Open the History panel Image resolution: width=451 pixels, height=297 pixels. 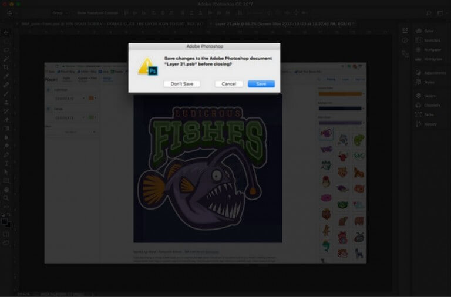point(426,124)
